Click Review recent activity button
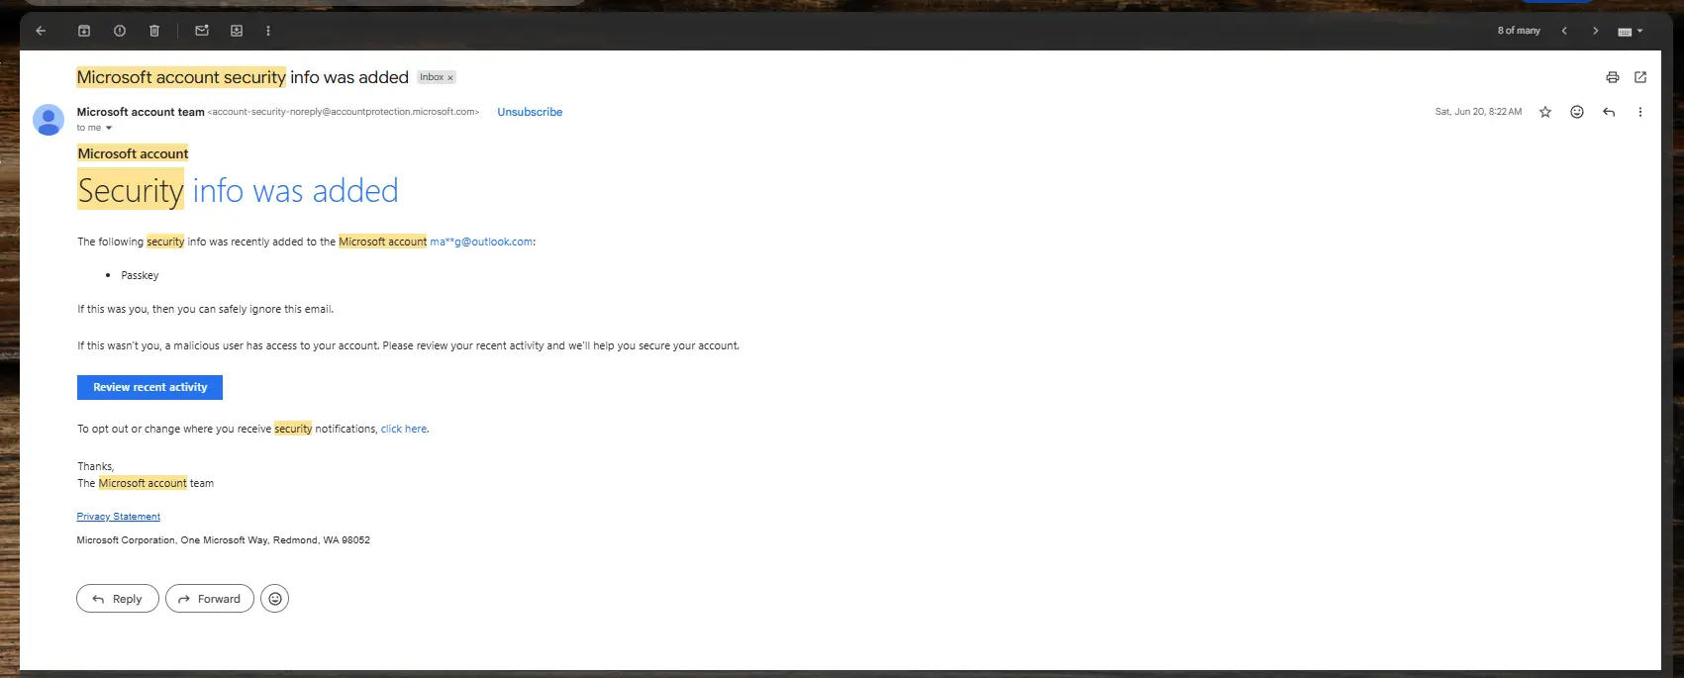1684x678 pixels. tap(149, 387)
